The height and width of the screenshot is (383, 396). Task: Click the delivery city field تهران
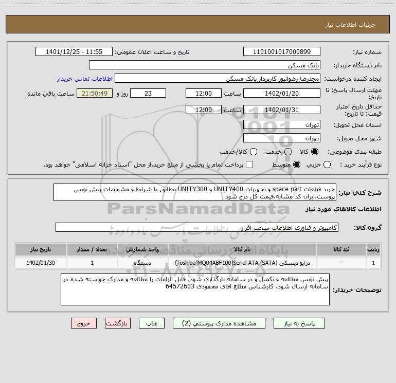coord(282,138)
